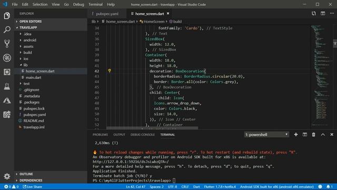Click the lightbulb quick-fix on line 42
Image resolution: width=337 pixels, height=190 pixels.
[x=110, y=71]
